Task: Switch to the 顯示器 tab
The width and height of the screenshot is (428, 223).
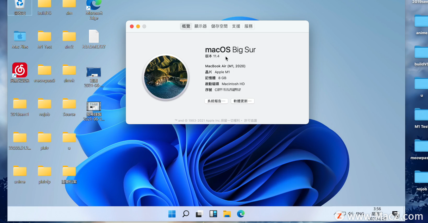Action: 200,26
